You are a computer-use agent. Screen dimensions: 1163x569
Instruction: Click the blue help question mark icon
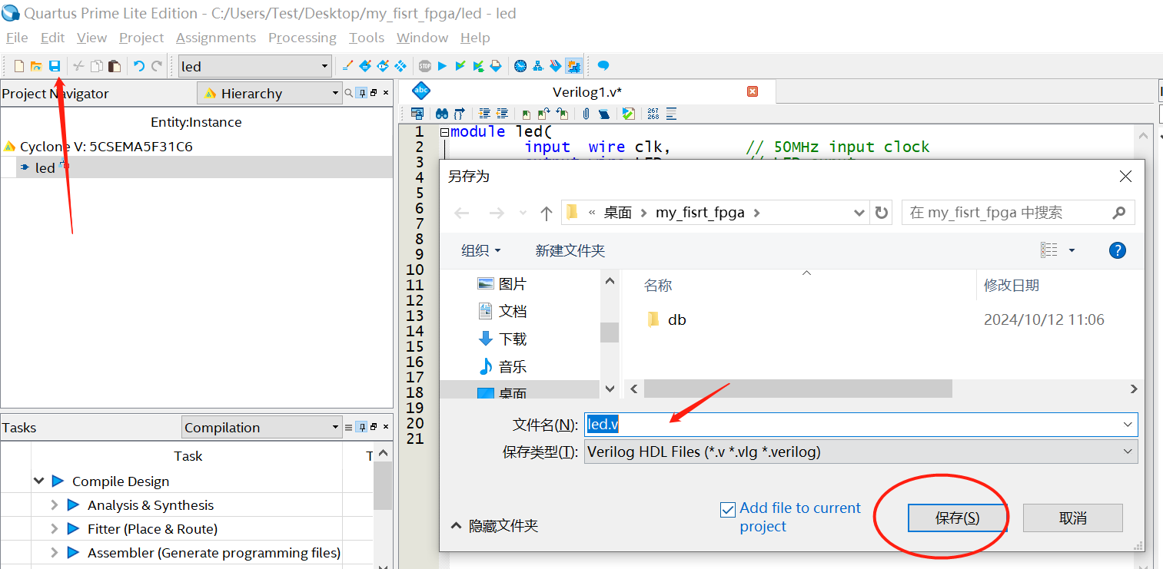click(x=1118, y=250)
